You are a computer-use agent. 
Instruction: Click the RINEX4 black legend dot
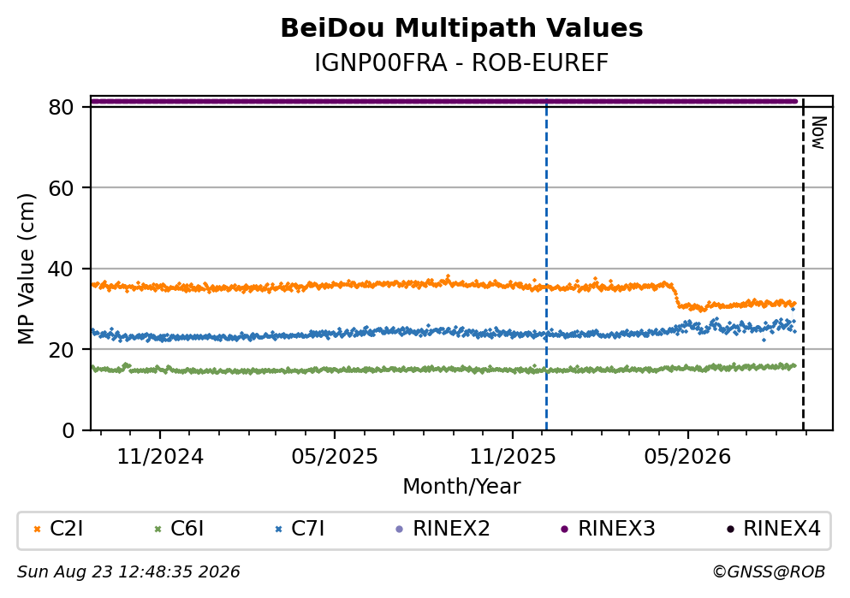730,530
